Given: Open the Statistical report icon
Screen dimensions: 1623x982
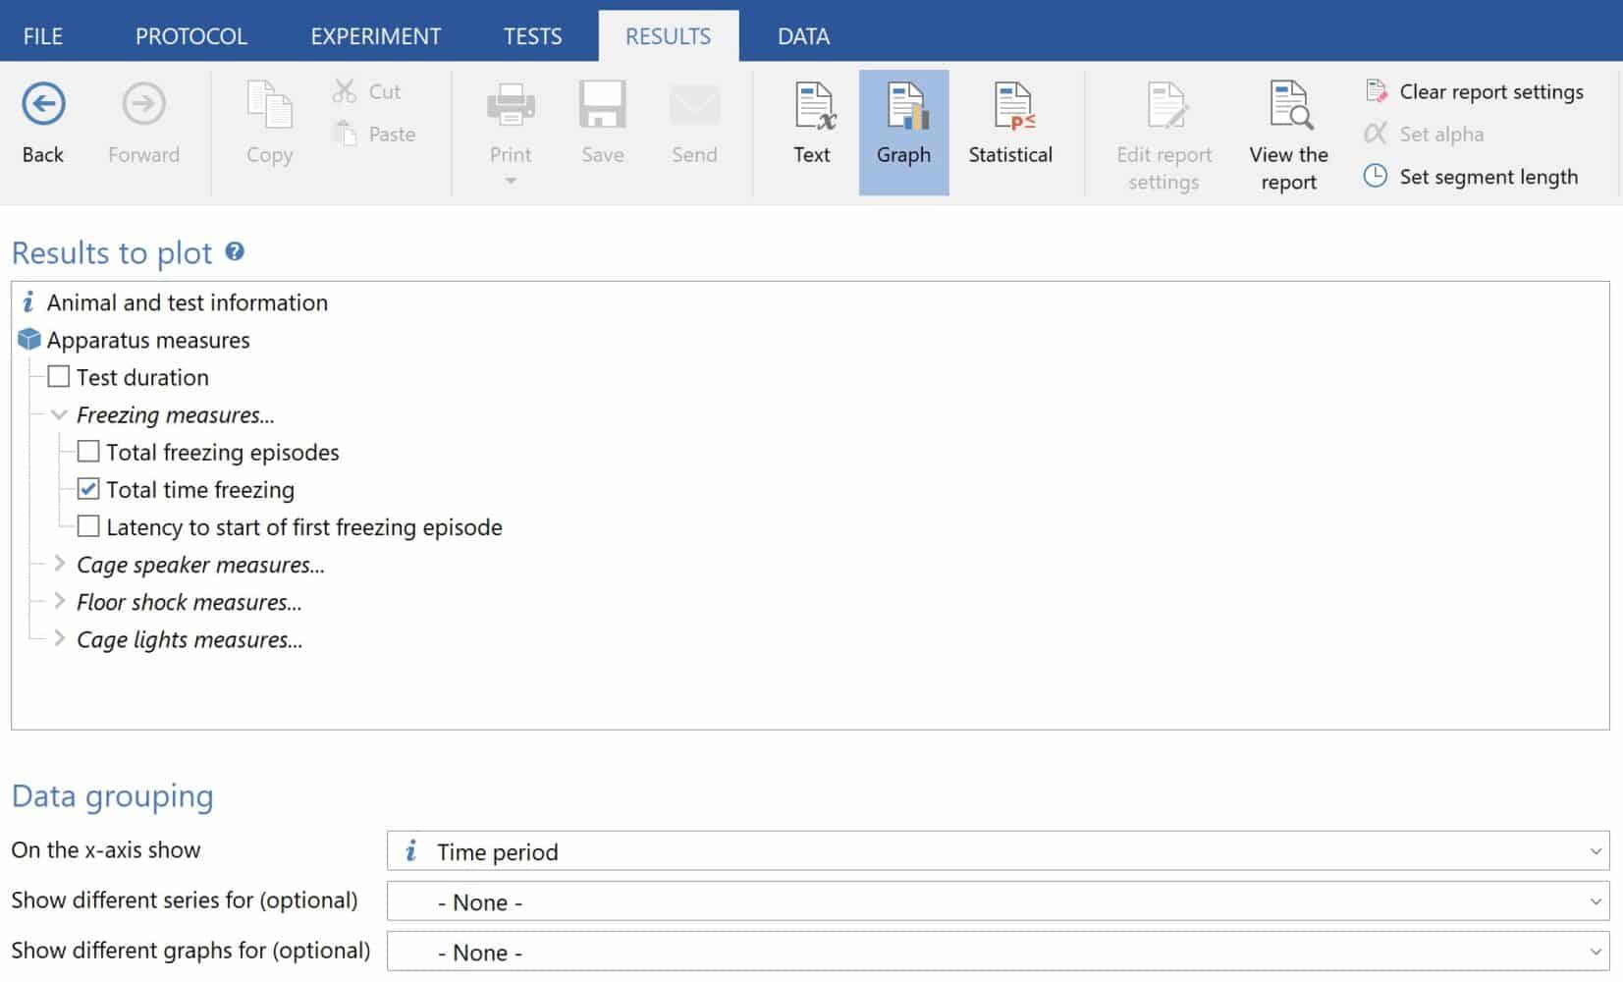Looking at the screenshot, I should 1010,107.
